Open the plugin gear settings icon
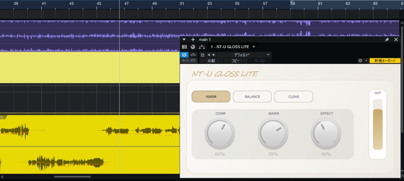This screenshot has width=404, height=181. tap(360, 61)
